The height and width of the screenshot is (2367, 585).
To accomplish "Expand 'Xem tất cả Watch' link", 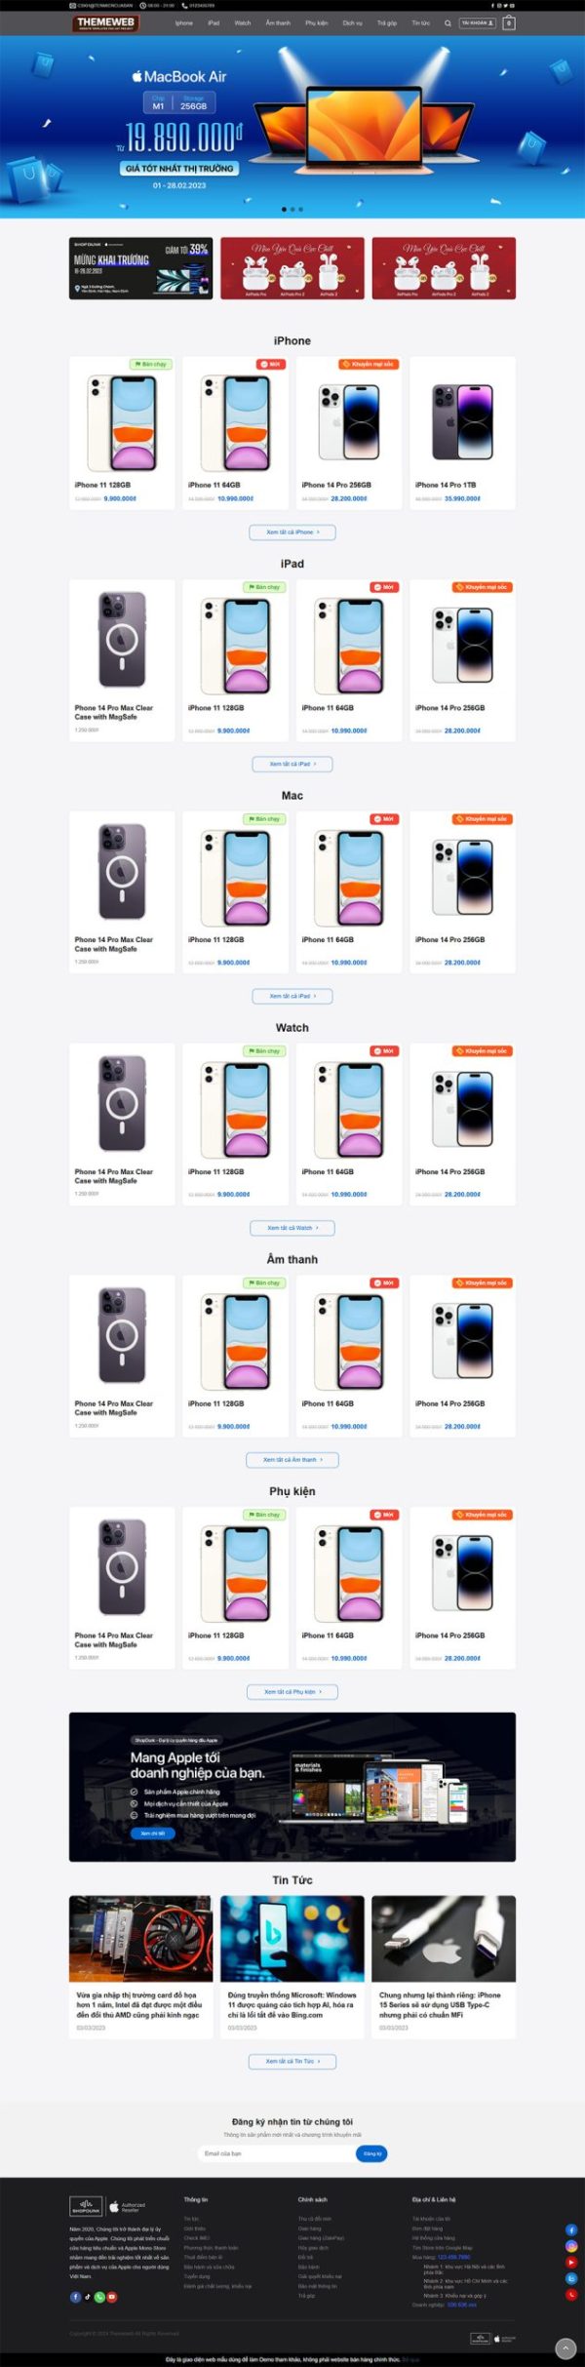I will click(x=292, y=1228).
